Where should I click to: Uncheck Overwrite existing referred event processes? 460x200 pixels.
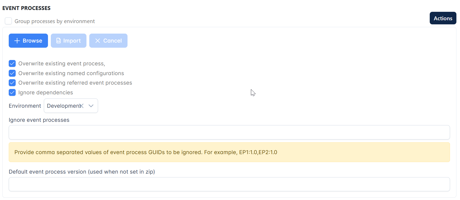pyautogui.click(x=12, y=83)
